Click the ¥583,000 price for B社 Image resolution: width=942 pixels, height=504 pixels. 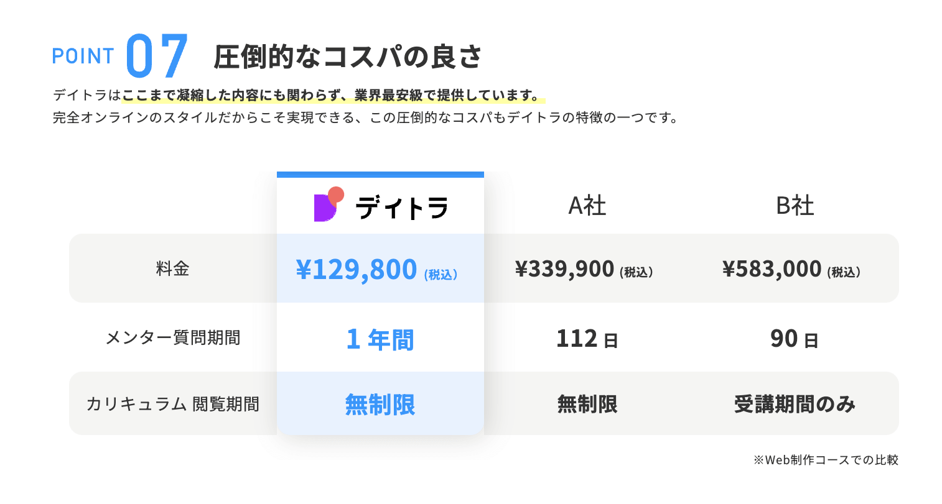[772, 270]
